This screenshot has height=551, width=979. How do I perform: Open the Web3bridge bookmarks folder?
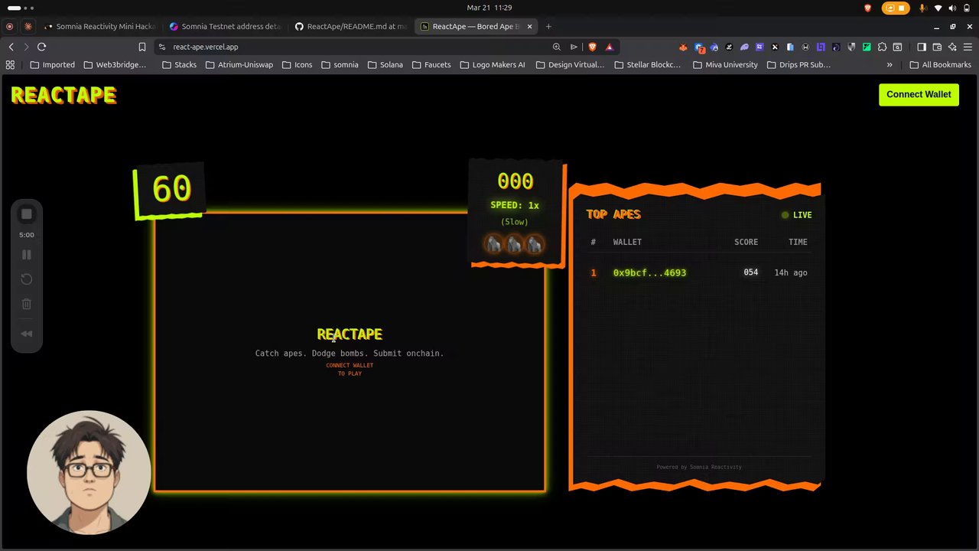point(115,65)
